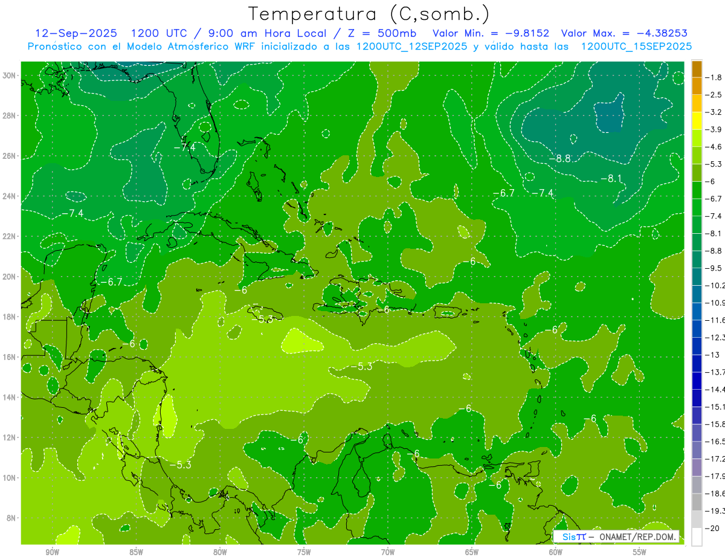
Task: Click the WRF model forecast subtitle line
Action: click(x=359, y=47)
